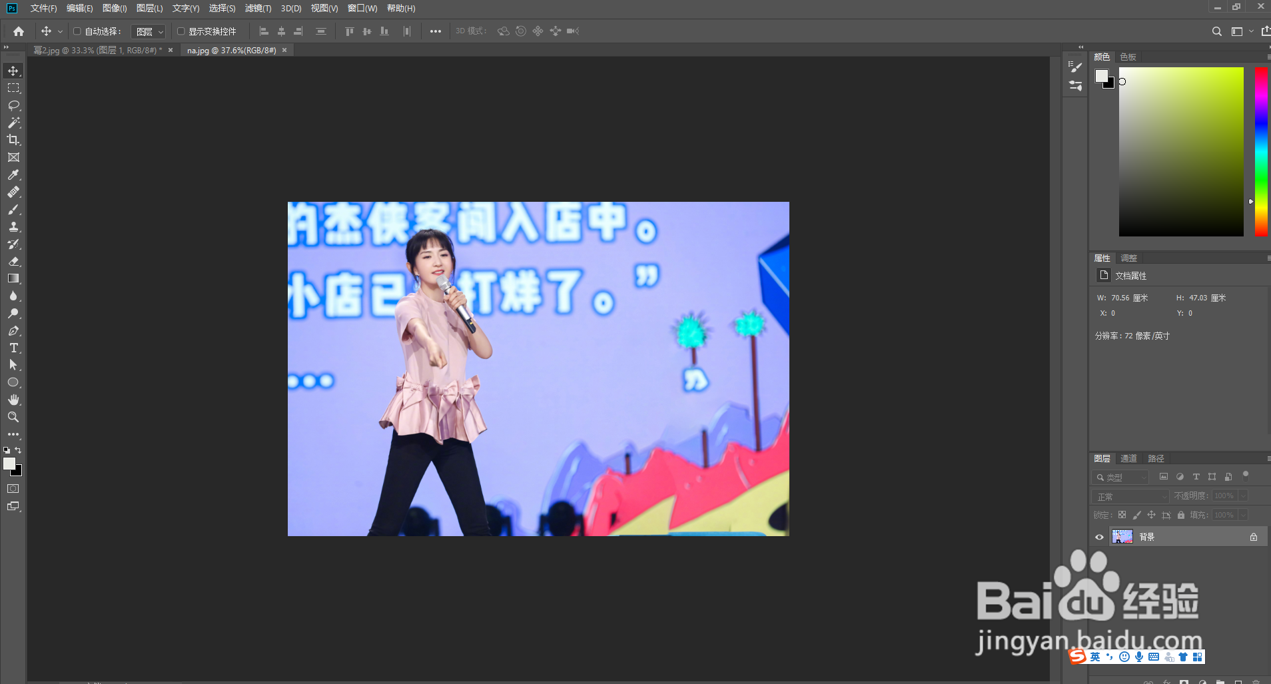Check the 显示变换控件 option
The height and width of the screenshot is (684, 1271).
tap(181, 31)
